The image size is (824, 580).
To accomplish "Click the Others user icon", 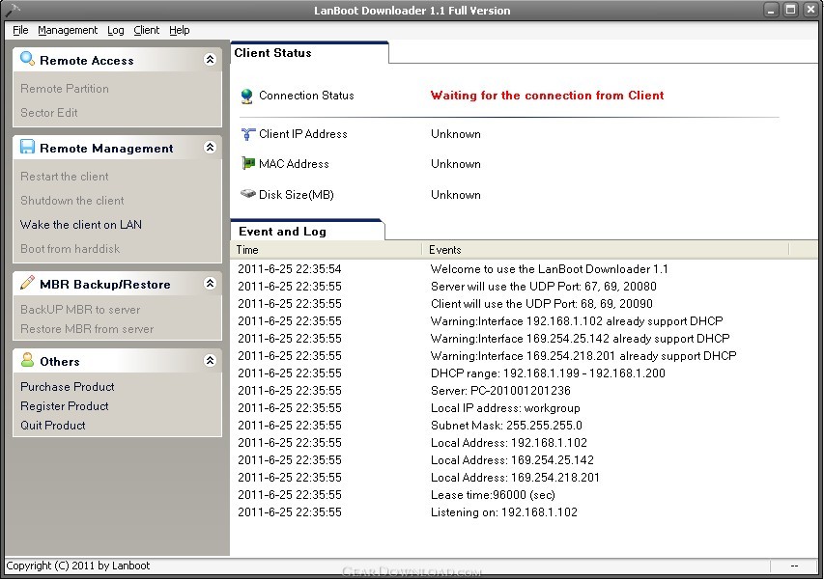I will point(27,360).
